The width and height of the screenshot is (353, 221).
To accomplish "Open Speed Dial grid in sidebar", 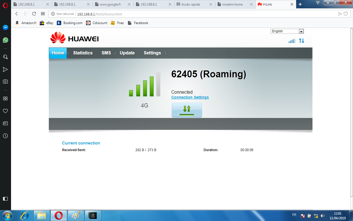I will [x=5, y=98].
